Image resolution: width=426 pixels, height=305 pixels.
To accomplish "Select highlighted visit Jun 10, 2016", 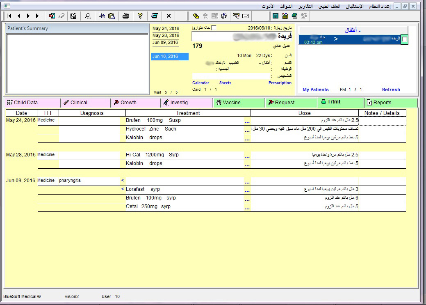I will click(x=170, y=56).
